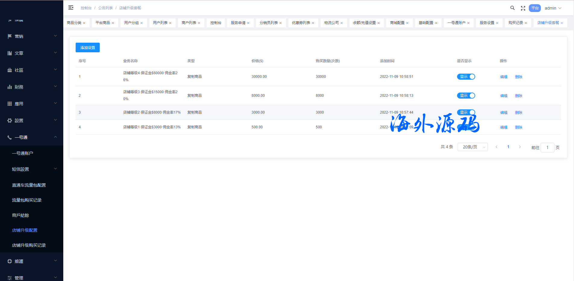Open the admin user dropdown
The image size is (574, 281).
pyautogui.click(x=553, y=8)
